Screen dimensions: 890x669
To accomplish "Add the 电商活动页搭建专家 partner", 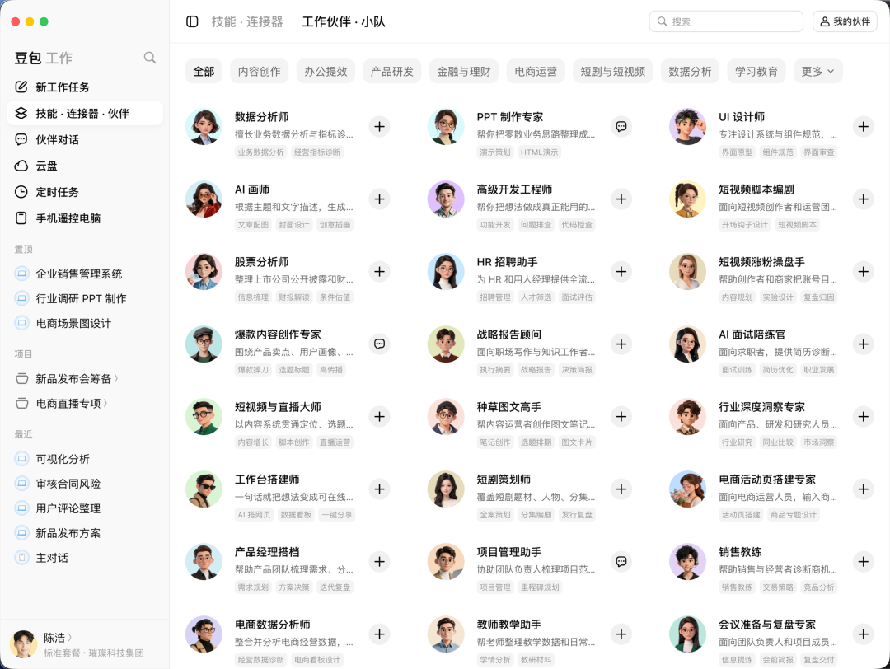I will [864, 489].
